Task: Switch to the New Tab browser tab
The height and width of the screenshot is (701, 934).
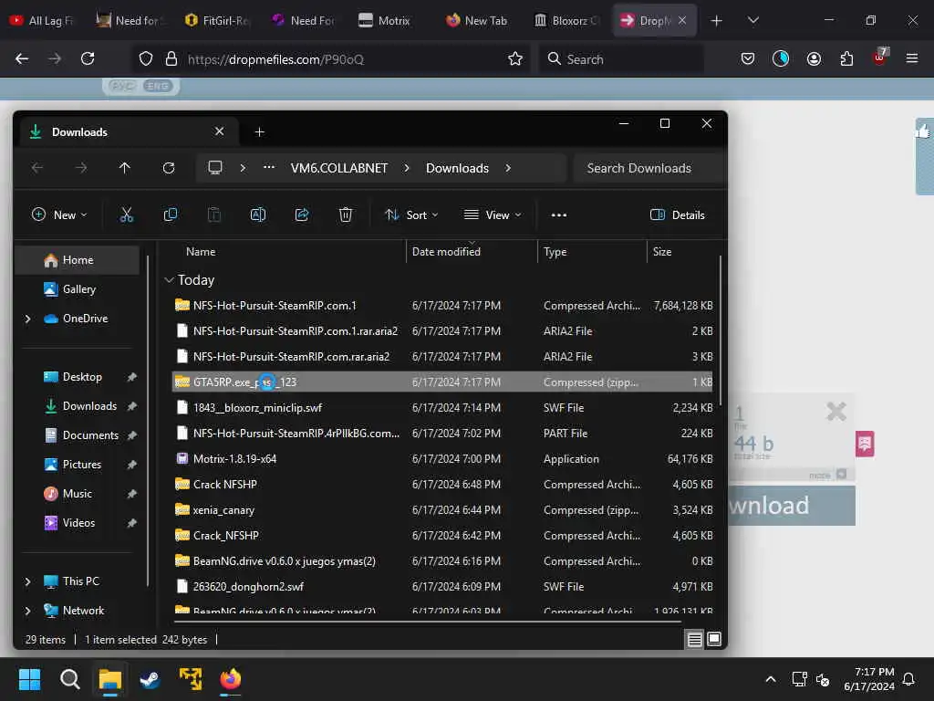Action: pos(476,20)
